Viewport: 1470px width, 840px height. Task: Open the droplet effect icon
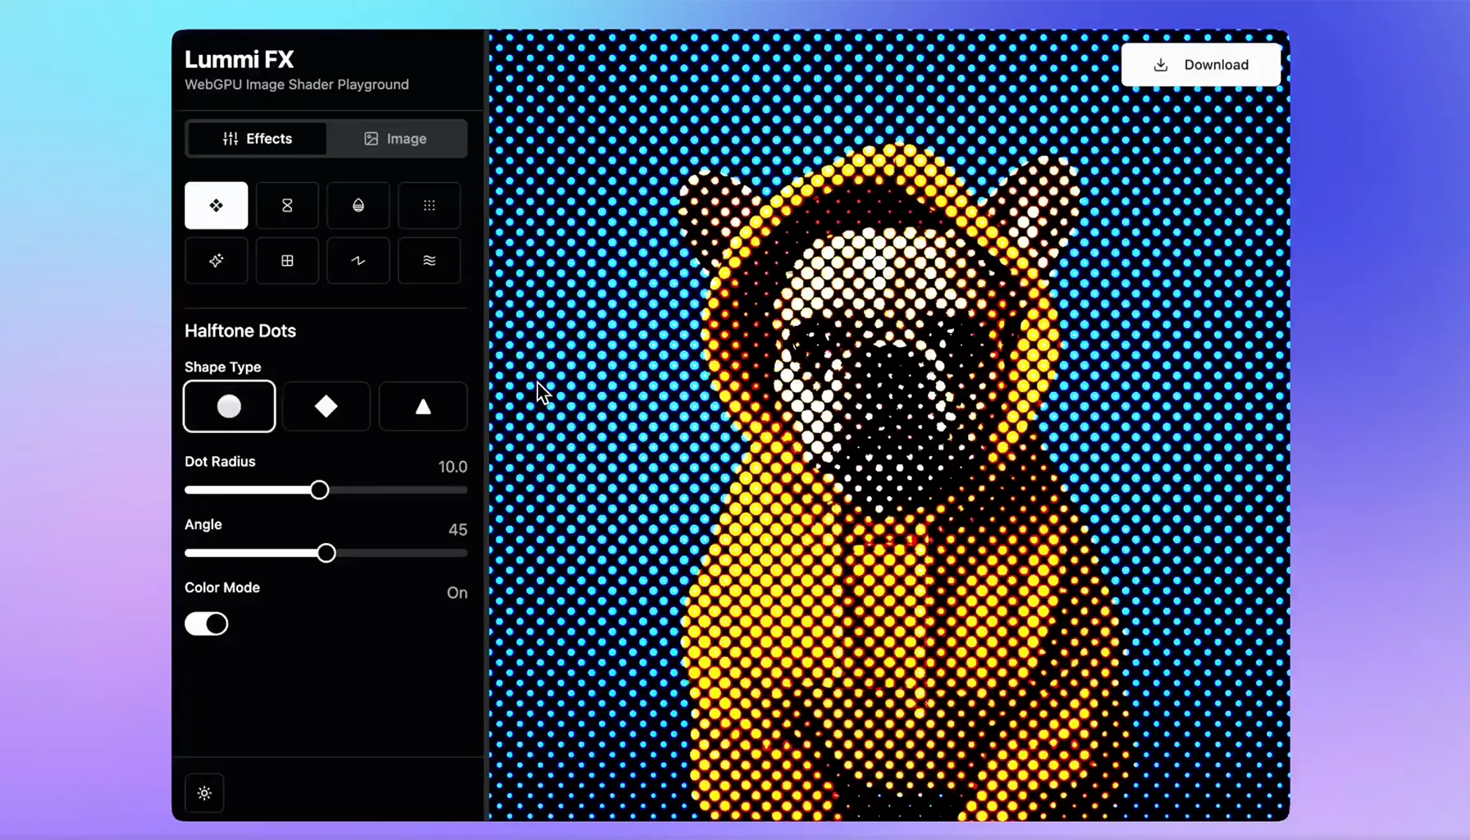coord(358,205)
